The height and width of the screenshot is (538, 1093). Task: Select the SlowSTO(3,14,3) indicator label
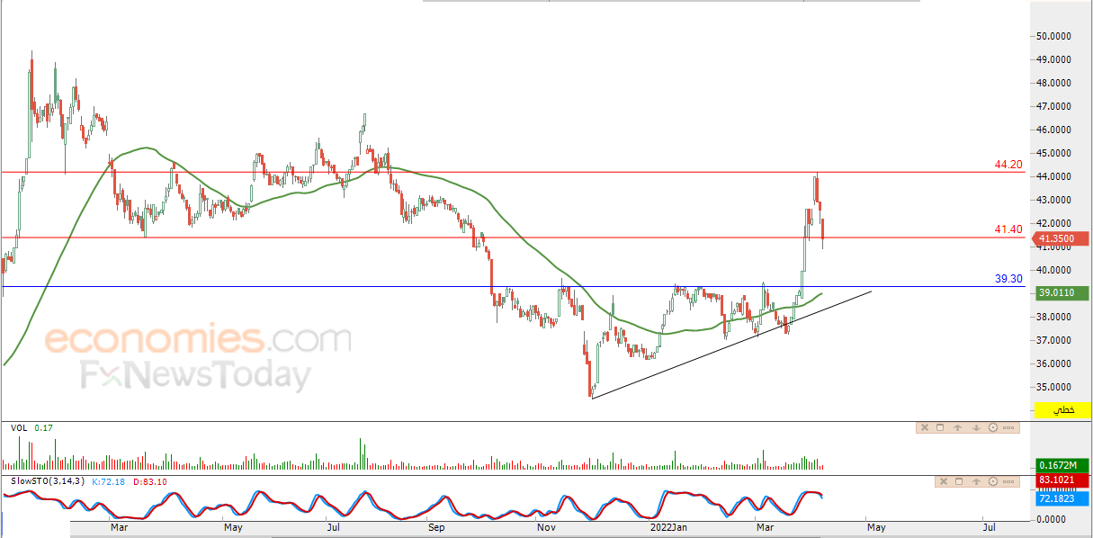pyautogui.click(x=47, y=482)
